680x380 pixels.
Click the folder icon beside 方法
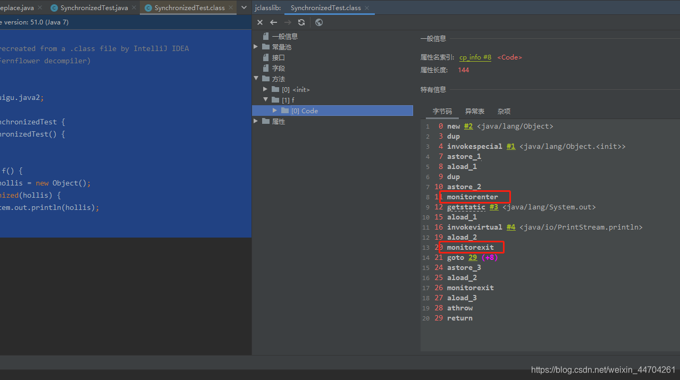[266, 79]
